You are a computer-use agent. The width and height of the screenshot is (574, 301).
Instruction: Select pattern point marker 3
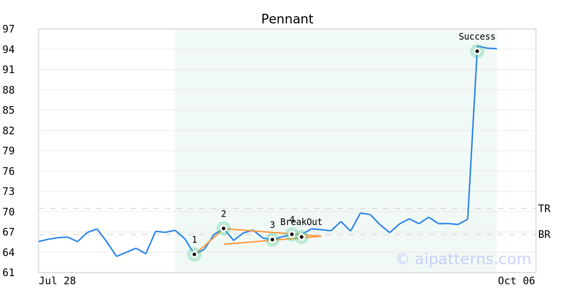click(x=272, y=239)
